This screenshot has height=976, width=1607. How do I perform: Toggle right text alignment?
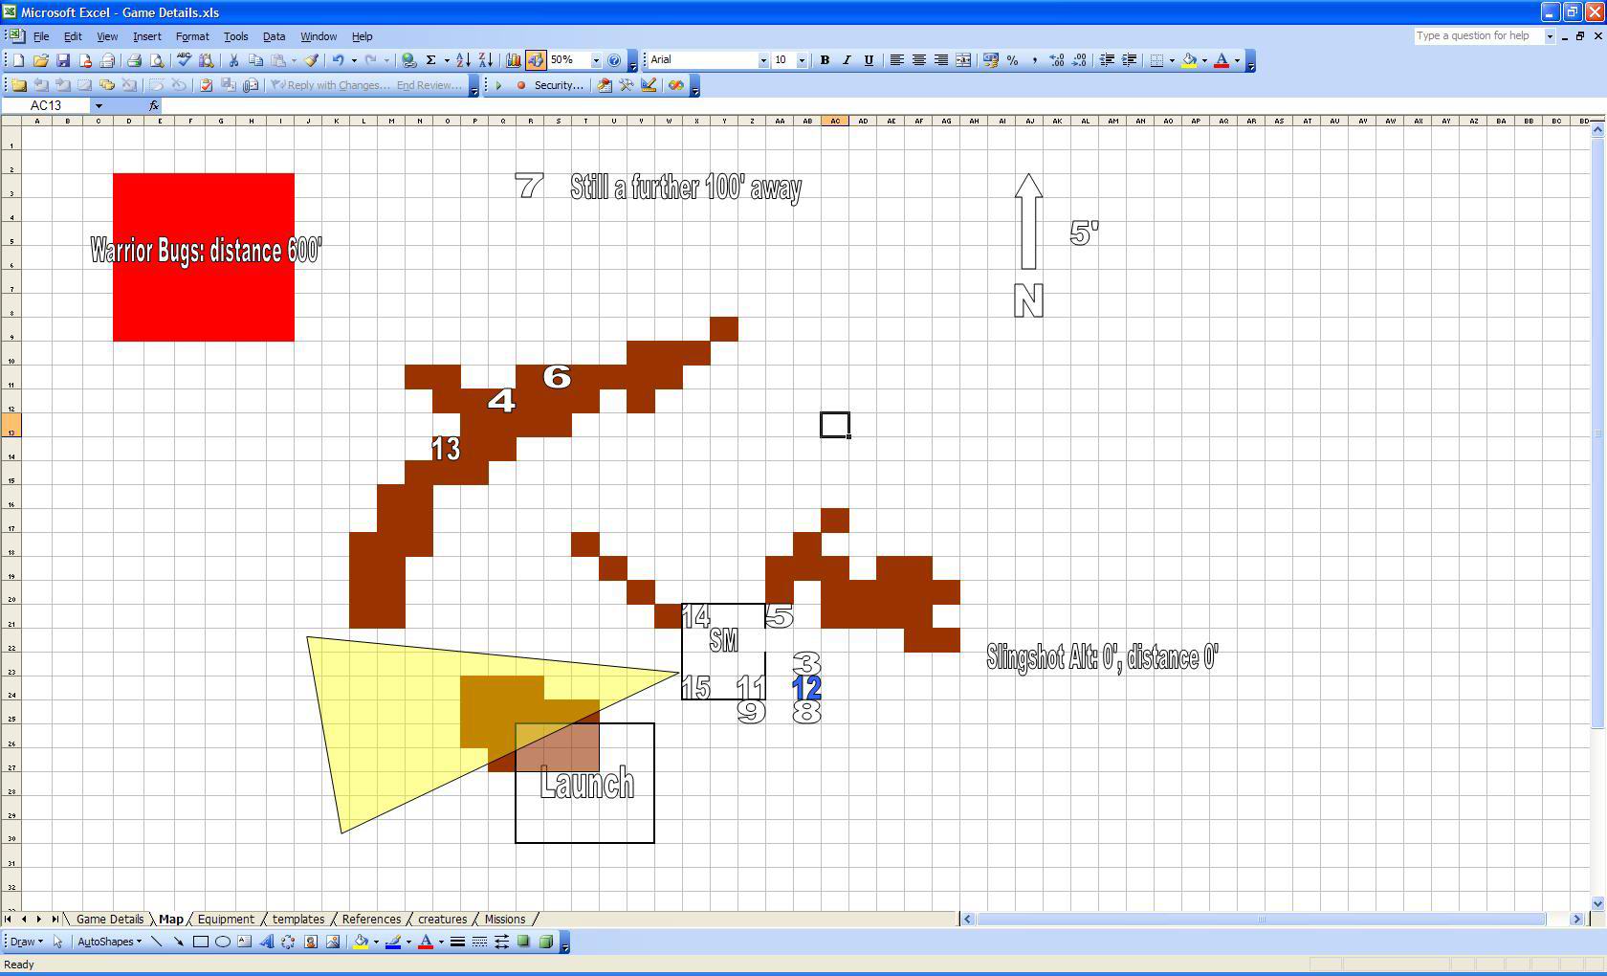pyautogui.click(x=941, y=60)
